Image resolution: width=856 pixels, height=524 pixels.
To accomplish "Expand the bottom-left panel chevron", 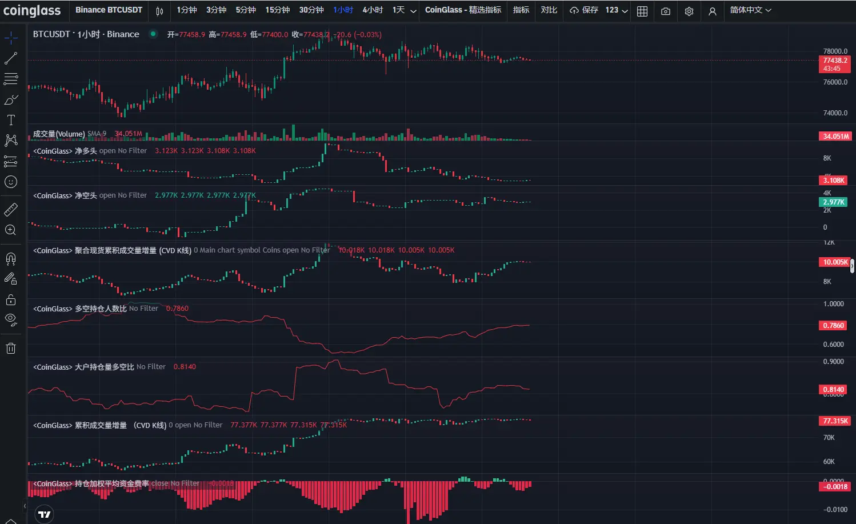I will click(11, 521).
